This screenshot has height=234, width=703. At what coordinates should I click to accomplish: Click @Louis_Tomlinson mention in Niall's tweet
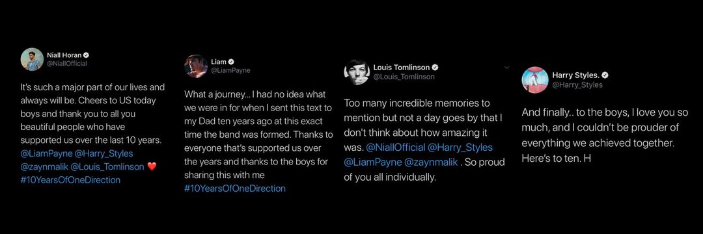click(107, 167)
